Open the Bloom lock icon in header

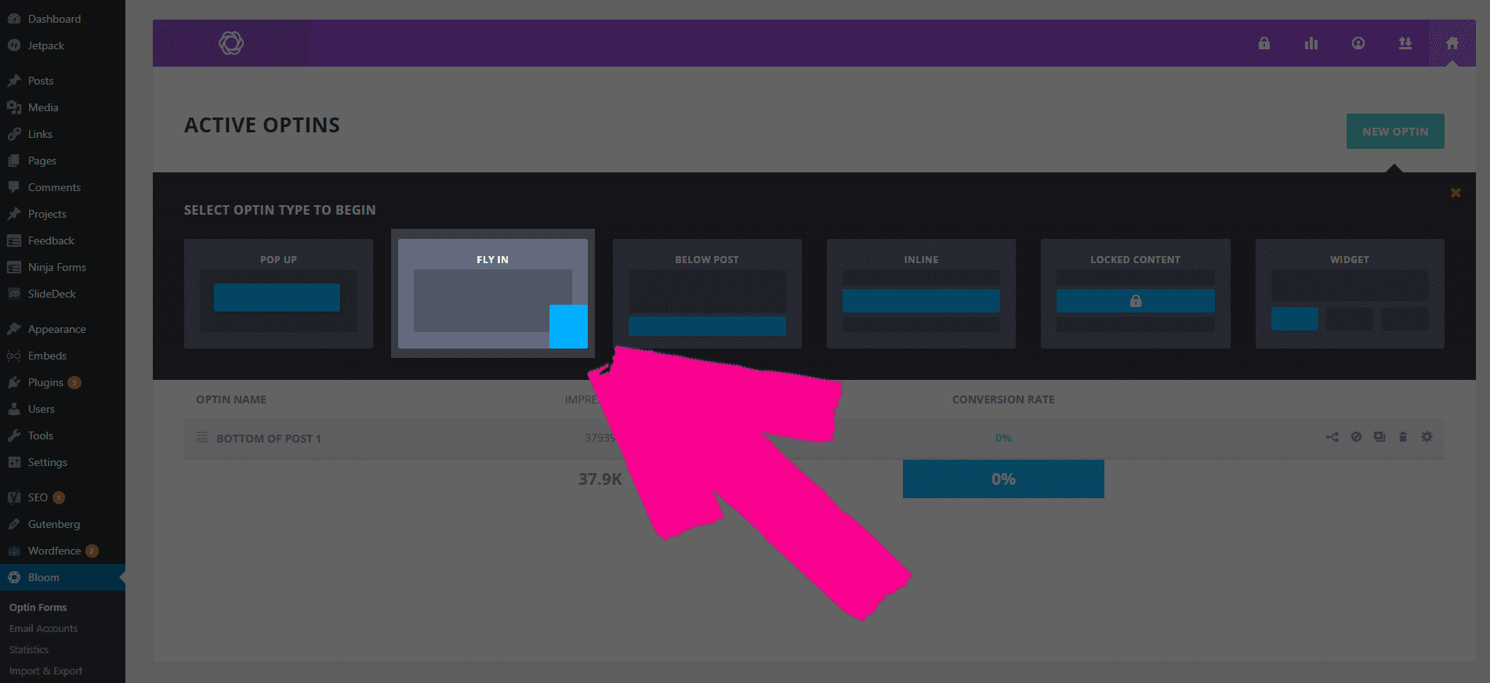[x=1264, y=43]
